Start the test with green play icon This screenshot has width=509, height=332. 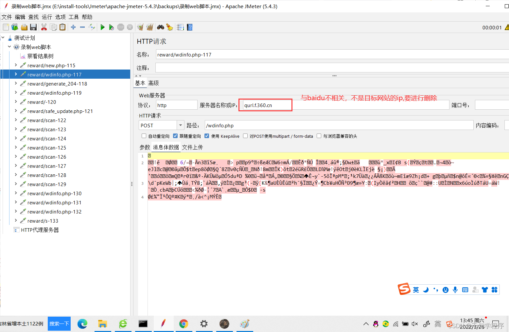tap(102, 27)
